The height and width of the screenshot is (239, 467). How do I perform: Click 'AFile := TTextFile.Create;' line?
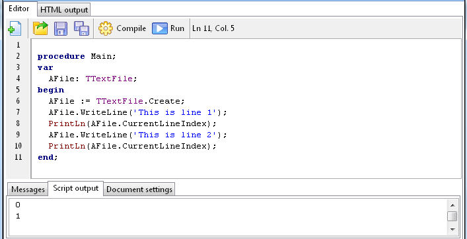(x=117, y=101)
